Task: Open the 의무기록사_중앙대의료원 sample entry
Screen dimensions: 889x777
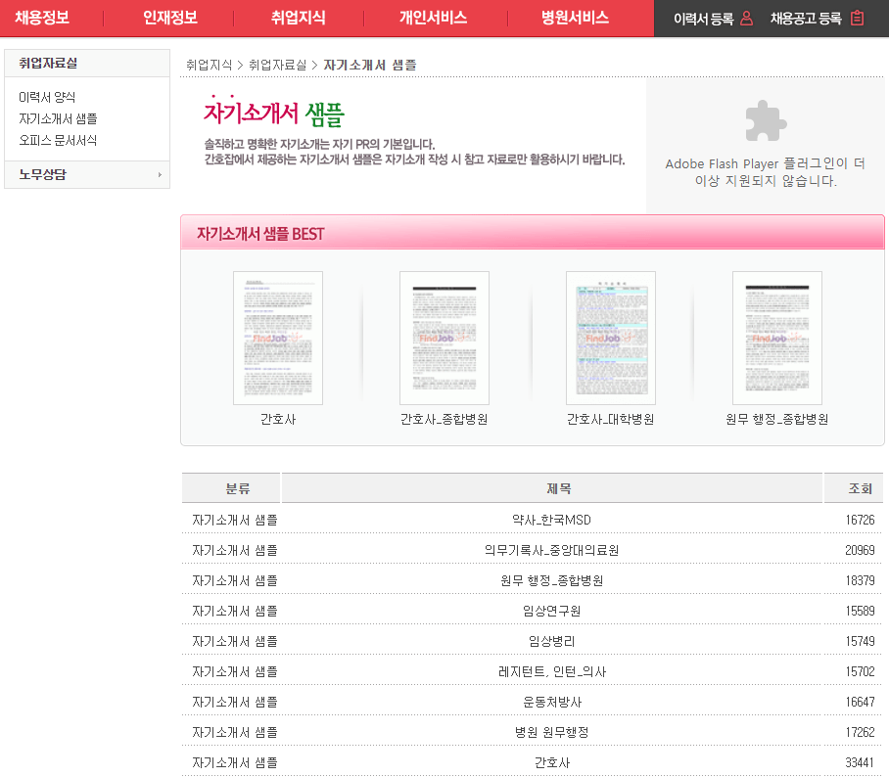Action: pyautogui.click(x=558, y=550)
